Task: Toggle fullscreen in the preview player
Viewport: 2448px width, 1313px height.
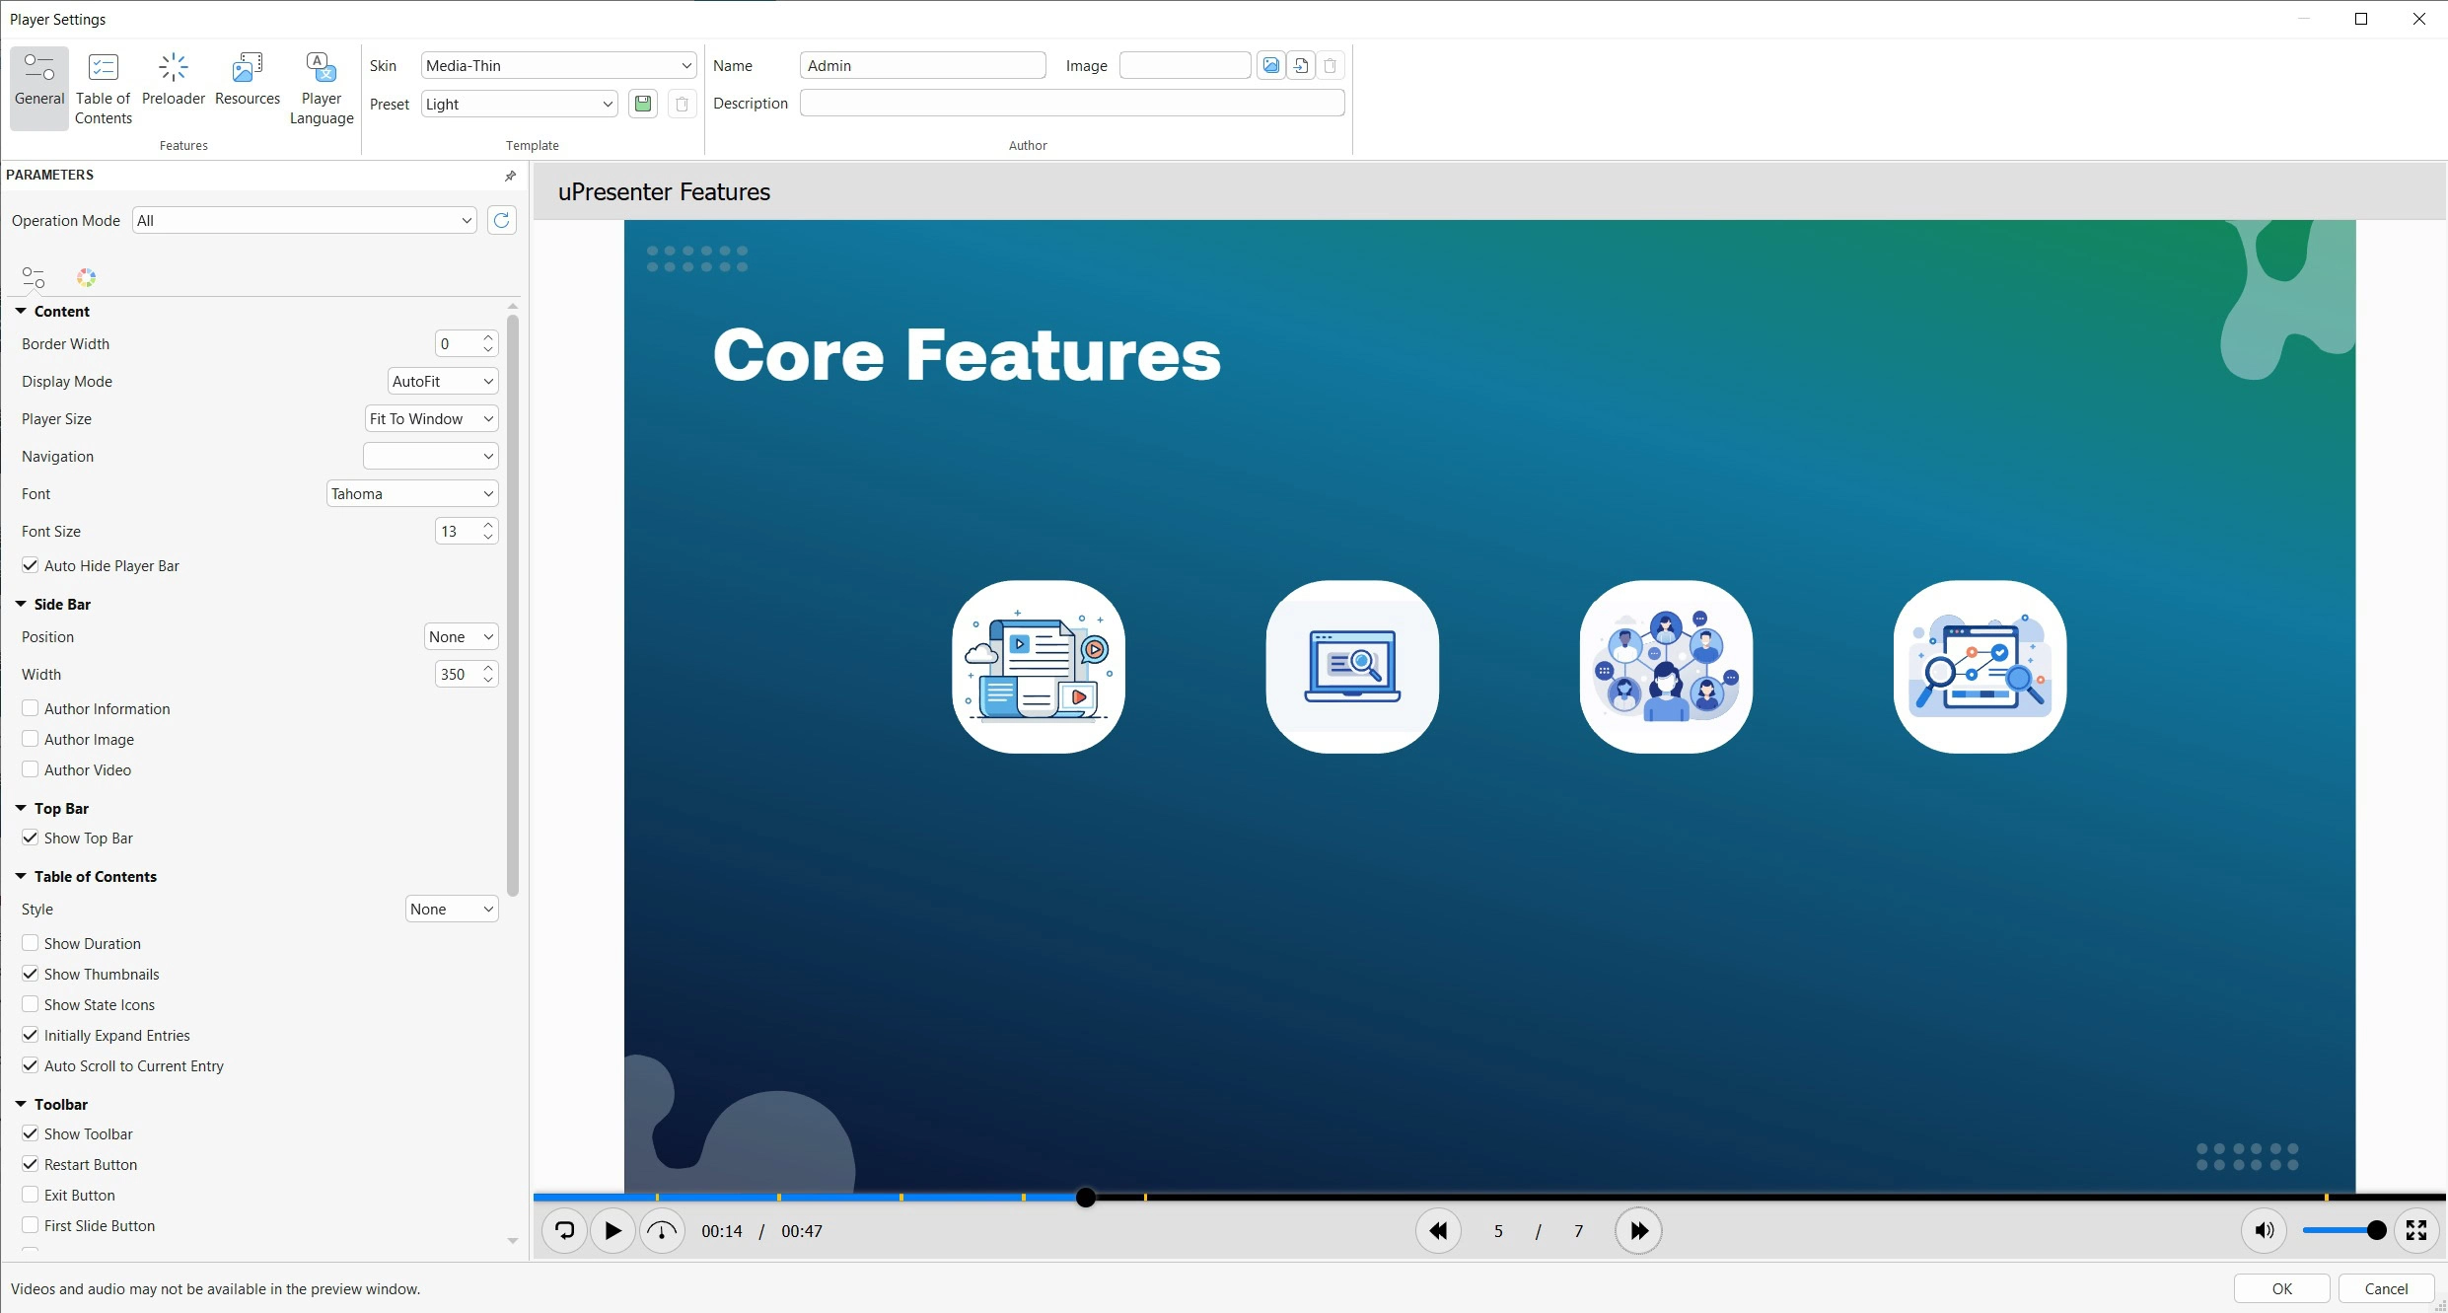Action: [x=2415, y=1230]
